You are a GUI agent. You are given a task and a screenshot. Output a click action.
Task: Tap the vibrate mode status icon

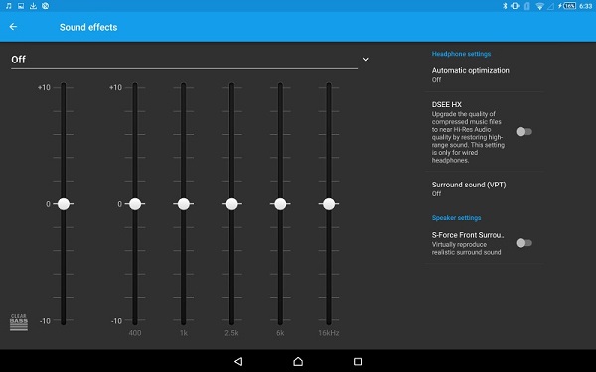coord(515,6)
